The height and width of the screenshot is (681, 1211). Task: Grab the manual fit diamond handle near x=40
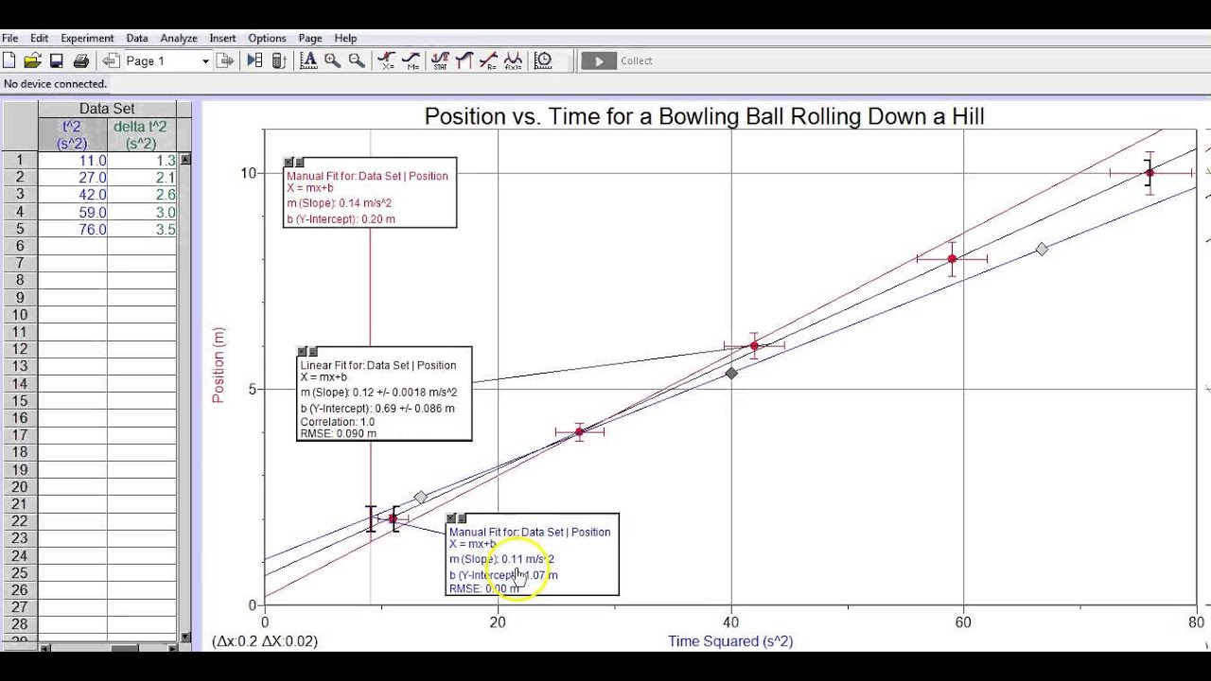(x=731, y=374)
